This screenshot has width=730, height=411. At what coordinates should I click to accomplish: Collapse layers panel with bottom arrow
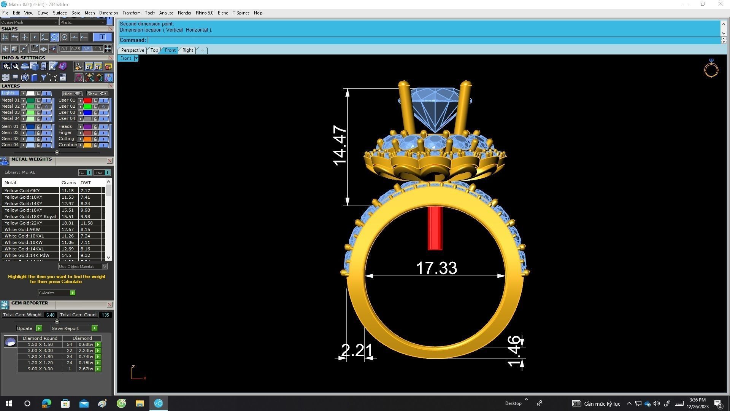[57, 153]
